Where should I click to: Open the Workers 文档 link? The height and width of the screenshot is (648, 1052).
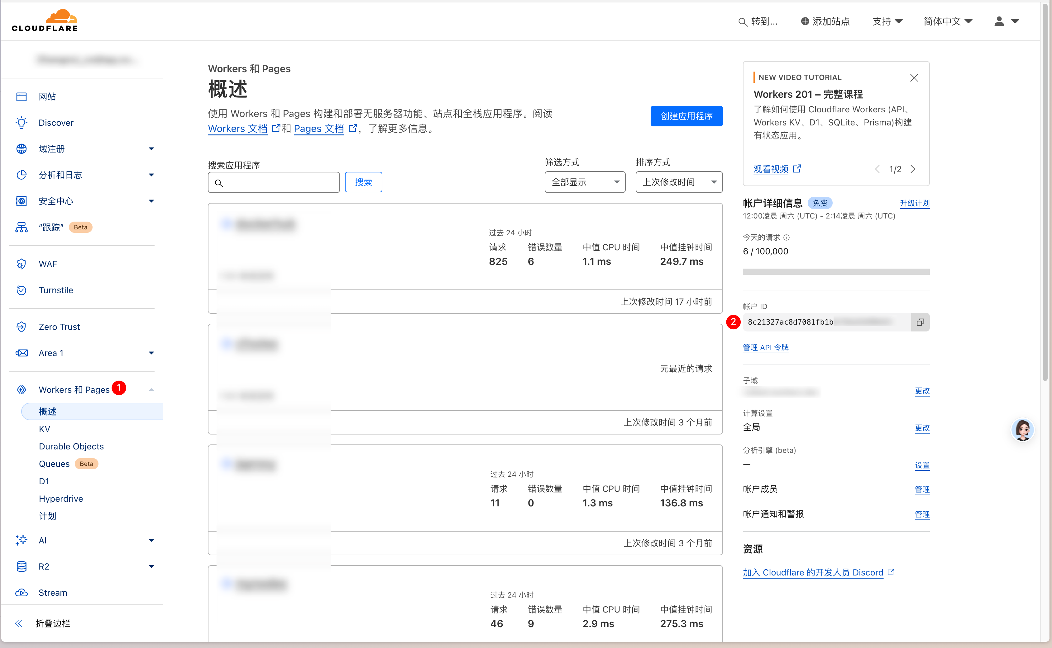[x=238, y=129]
